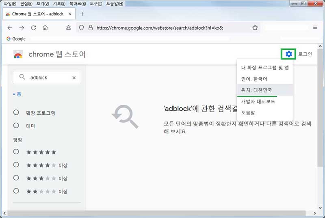
Task: Click the vertical scrollbar up arrow
Action: point(320,46)
